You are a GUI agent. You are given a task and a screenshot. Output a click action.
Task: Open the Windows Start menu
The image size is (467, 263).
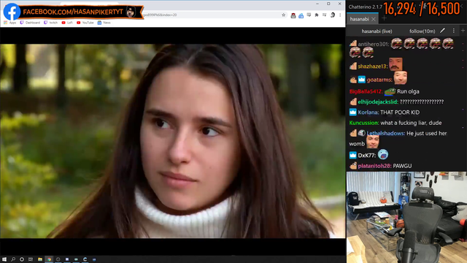click(4, 259)
